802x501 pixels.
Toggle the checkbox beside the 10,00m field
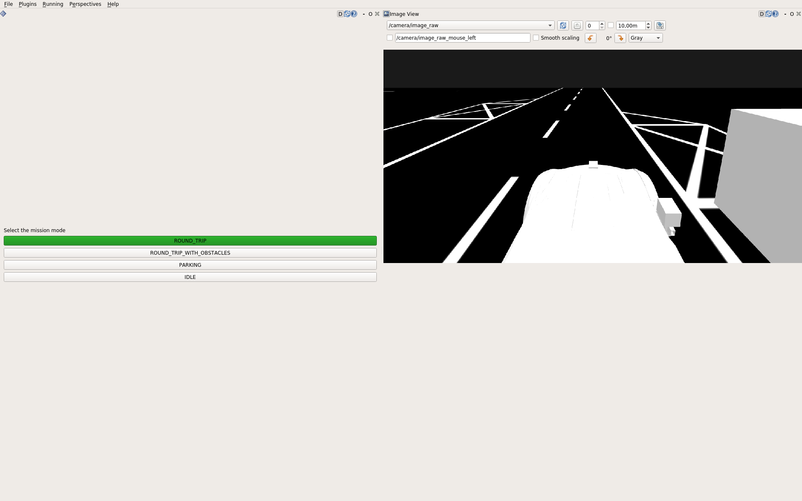click(611, 25)
